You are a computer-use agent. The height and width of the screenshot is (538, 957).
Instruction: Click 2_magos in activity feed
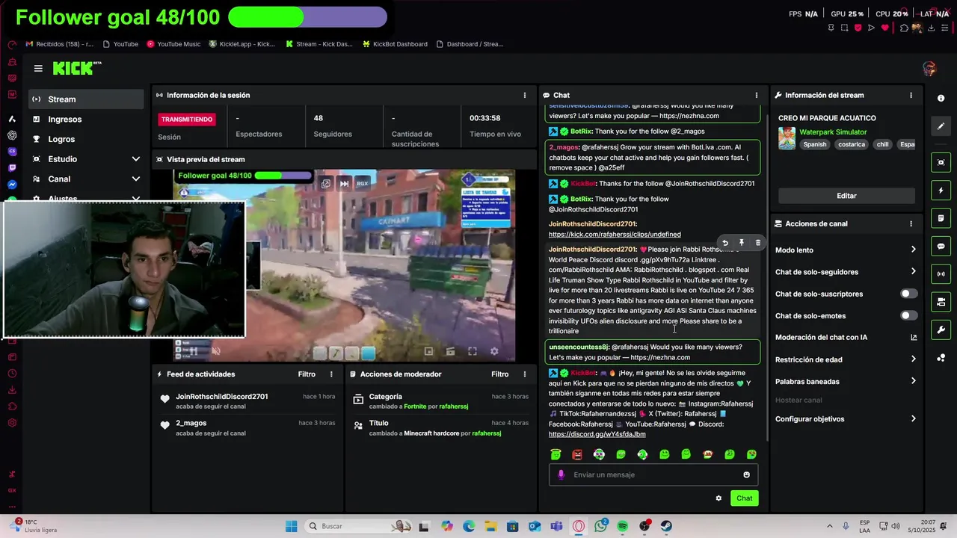point(191,424)
